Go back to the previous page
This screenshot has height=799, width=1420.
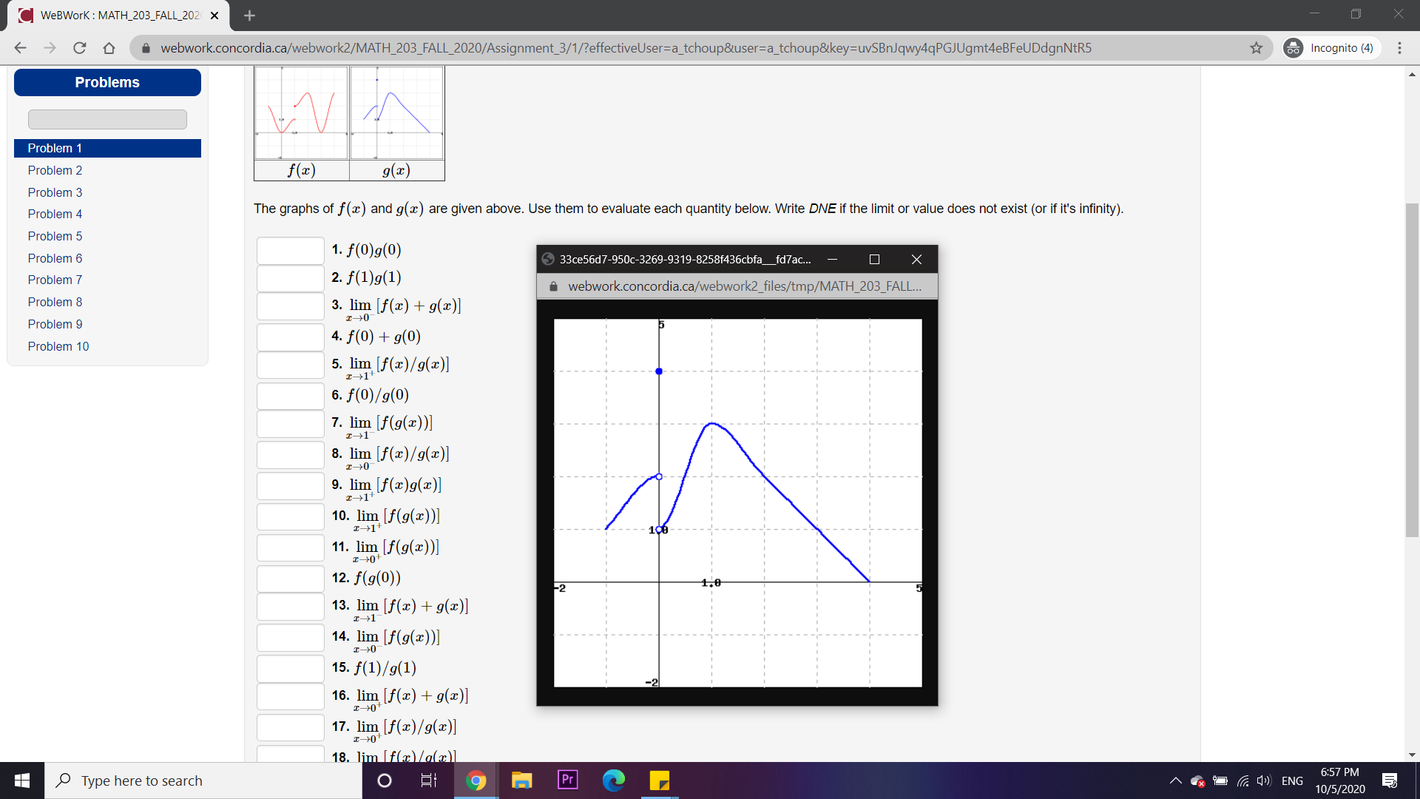(x=20, y=47)
